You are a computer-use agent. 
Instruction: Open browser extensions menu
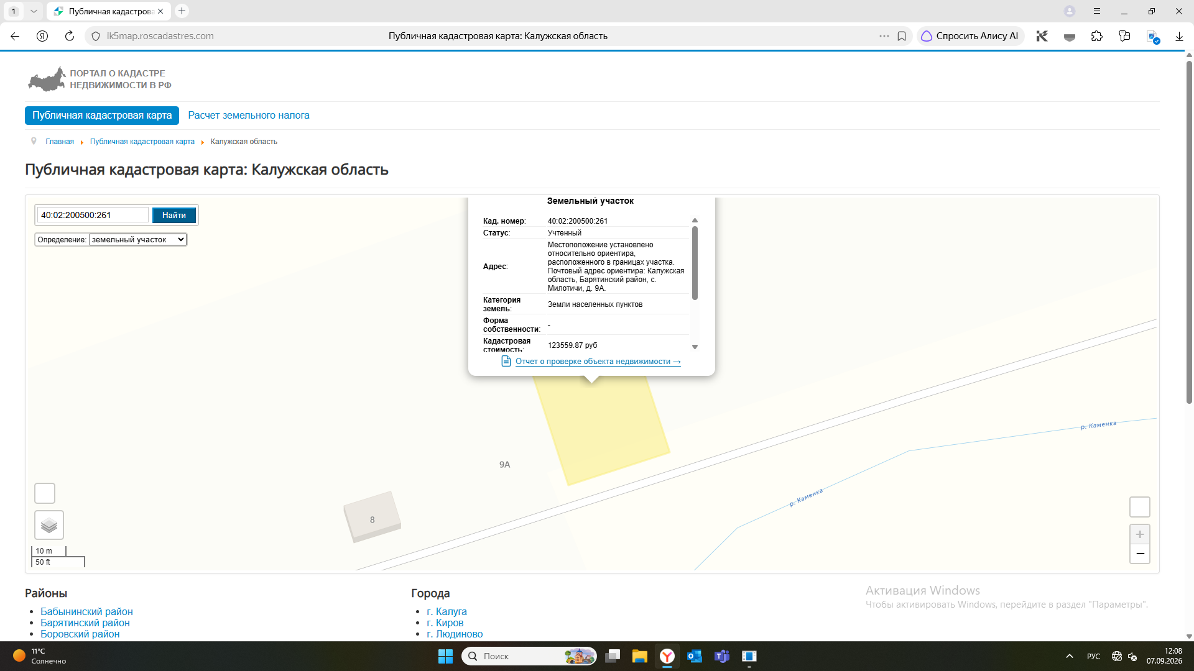click(x=1097, y=36)
